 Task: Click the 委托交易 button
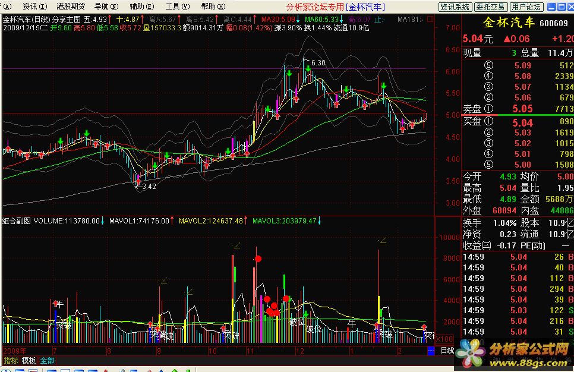click(x=491, y=7)
